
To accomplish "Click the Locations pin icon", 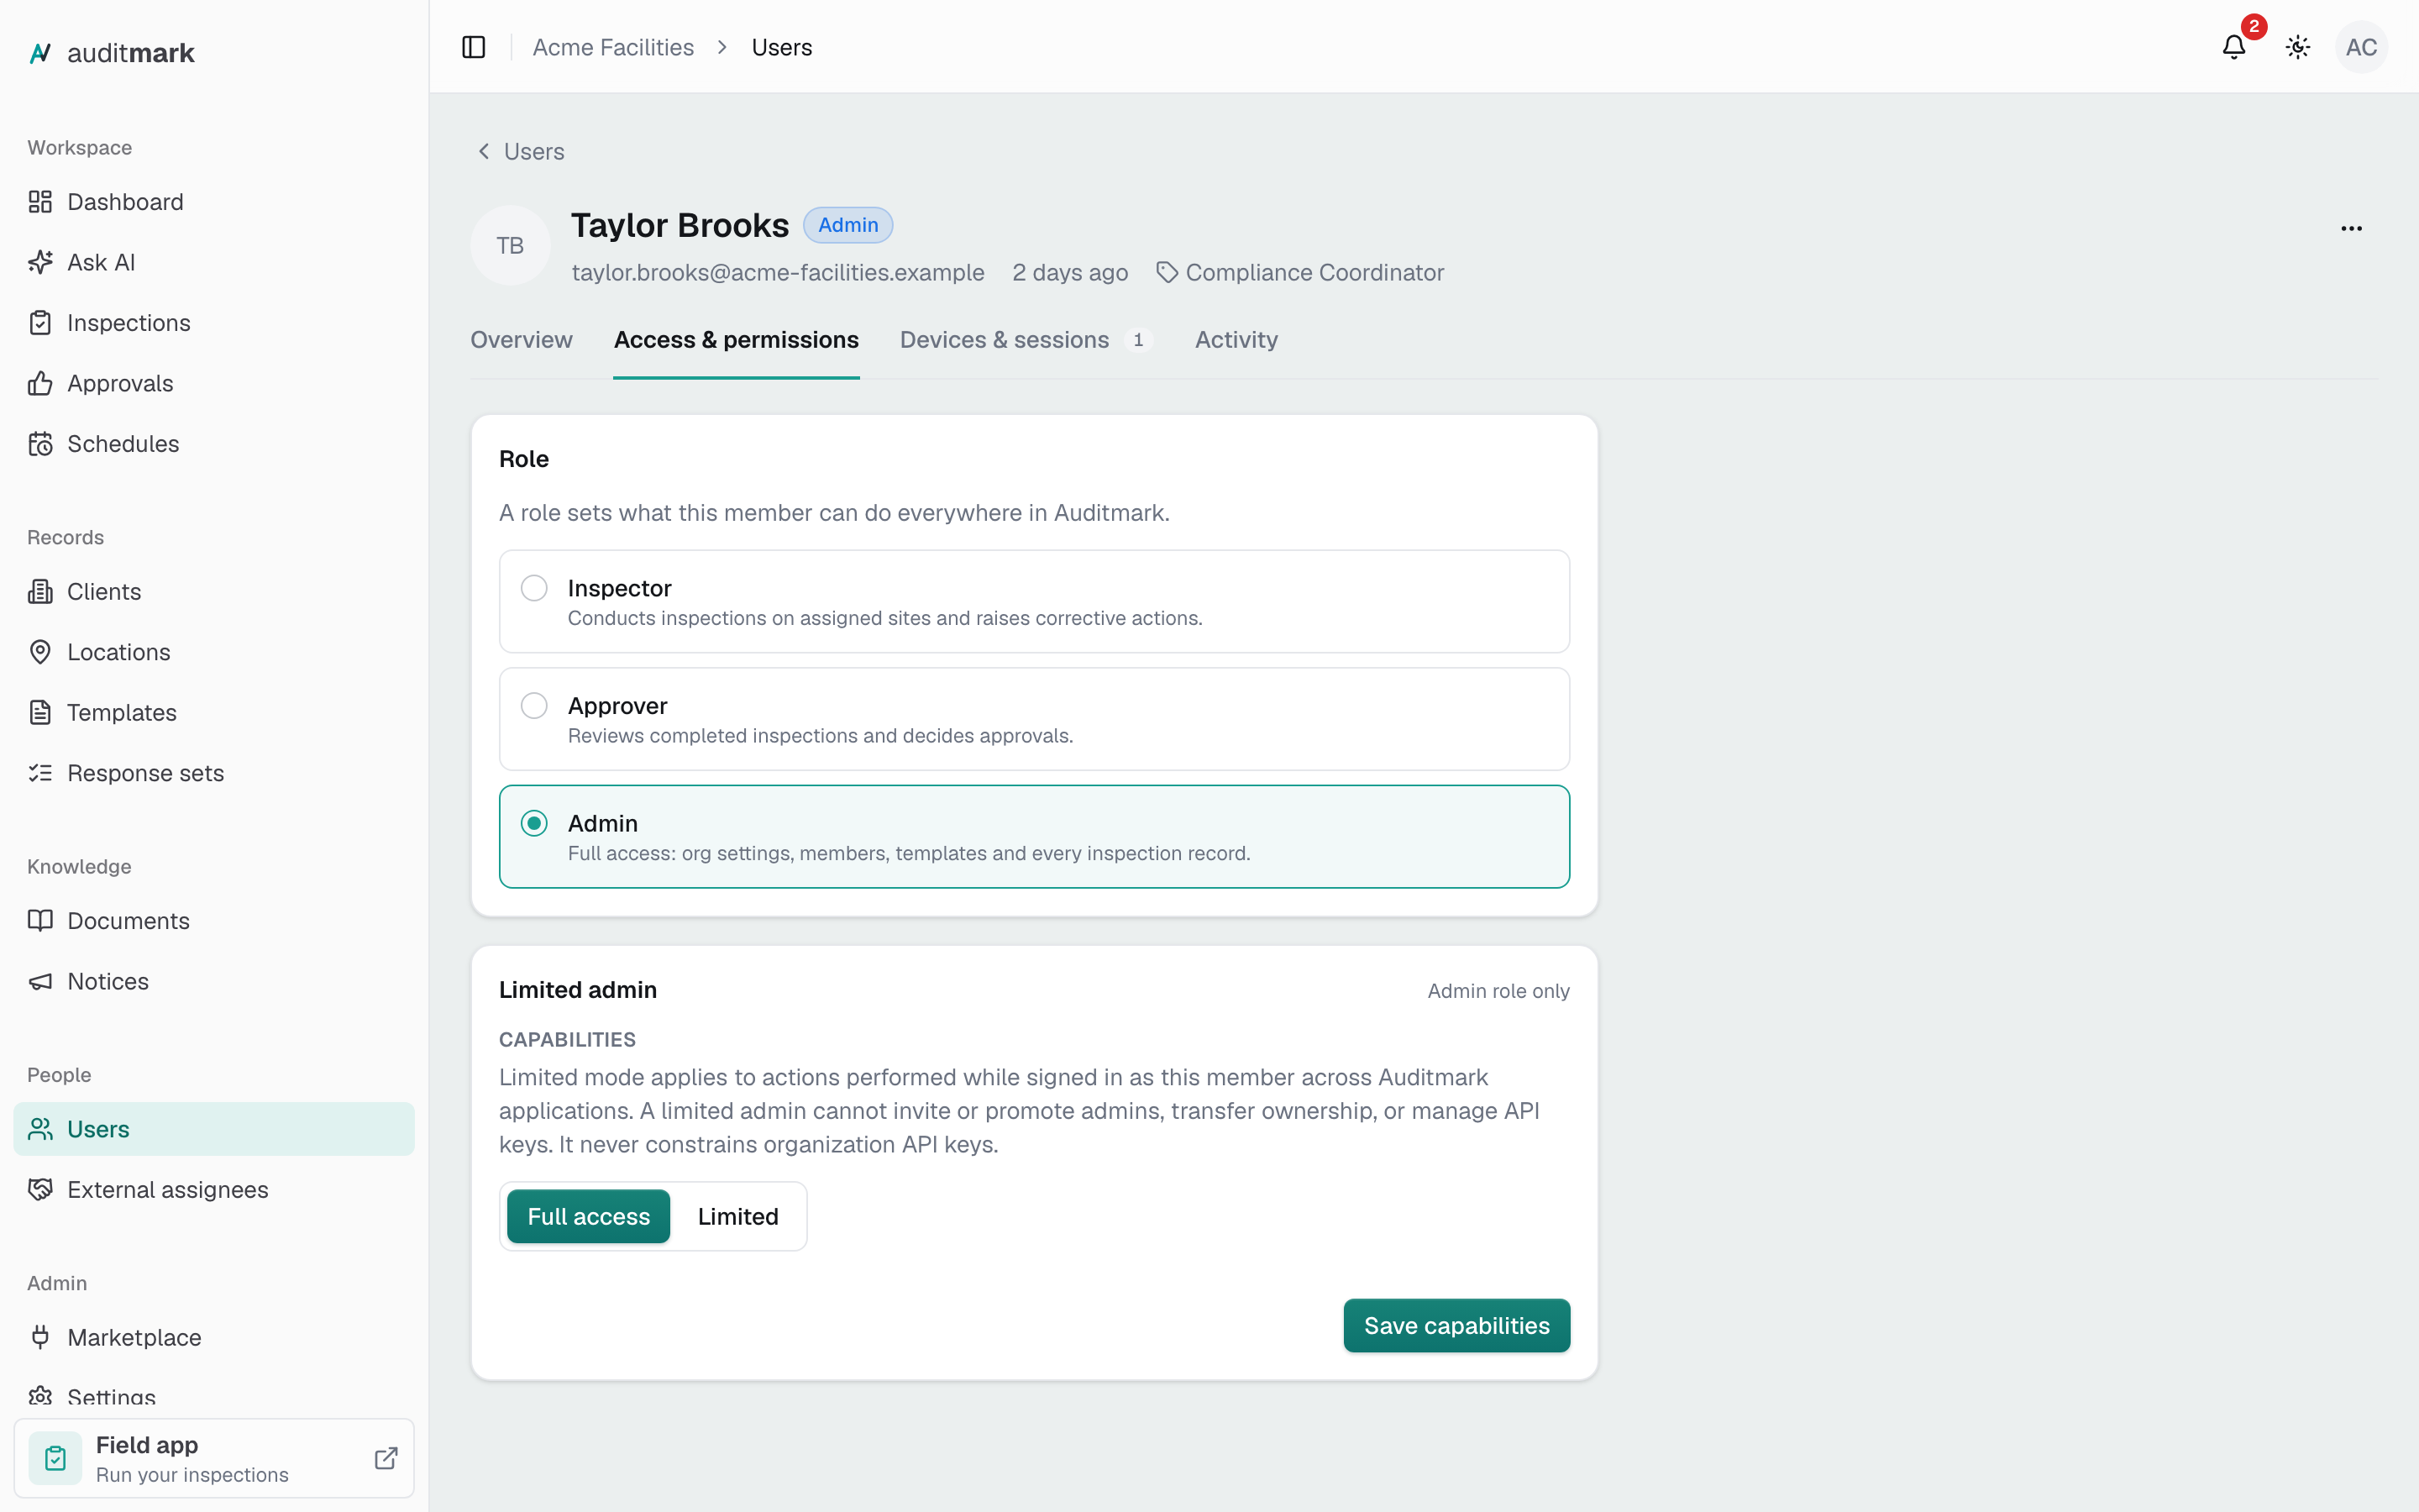I will (x=40, y=652).
